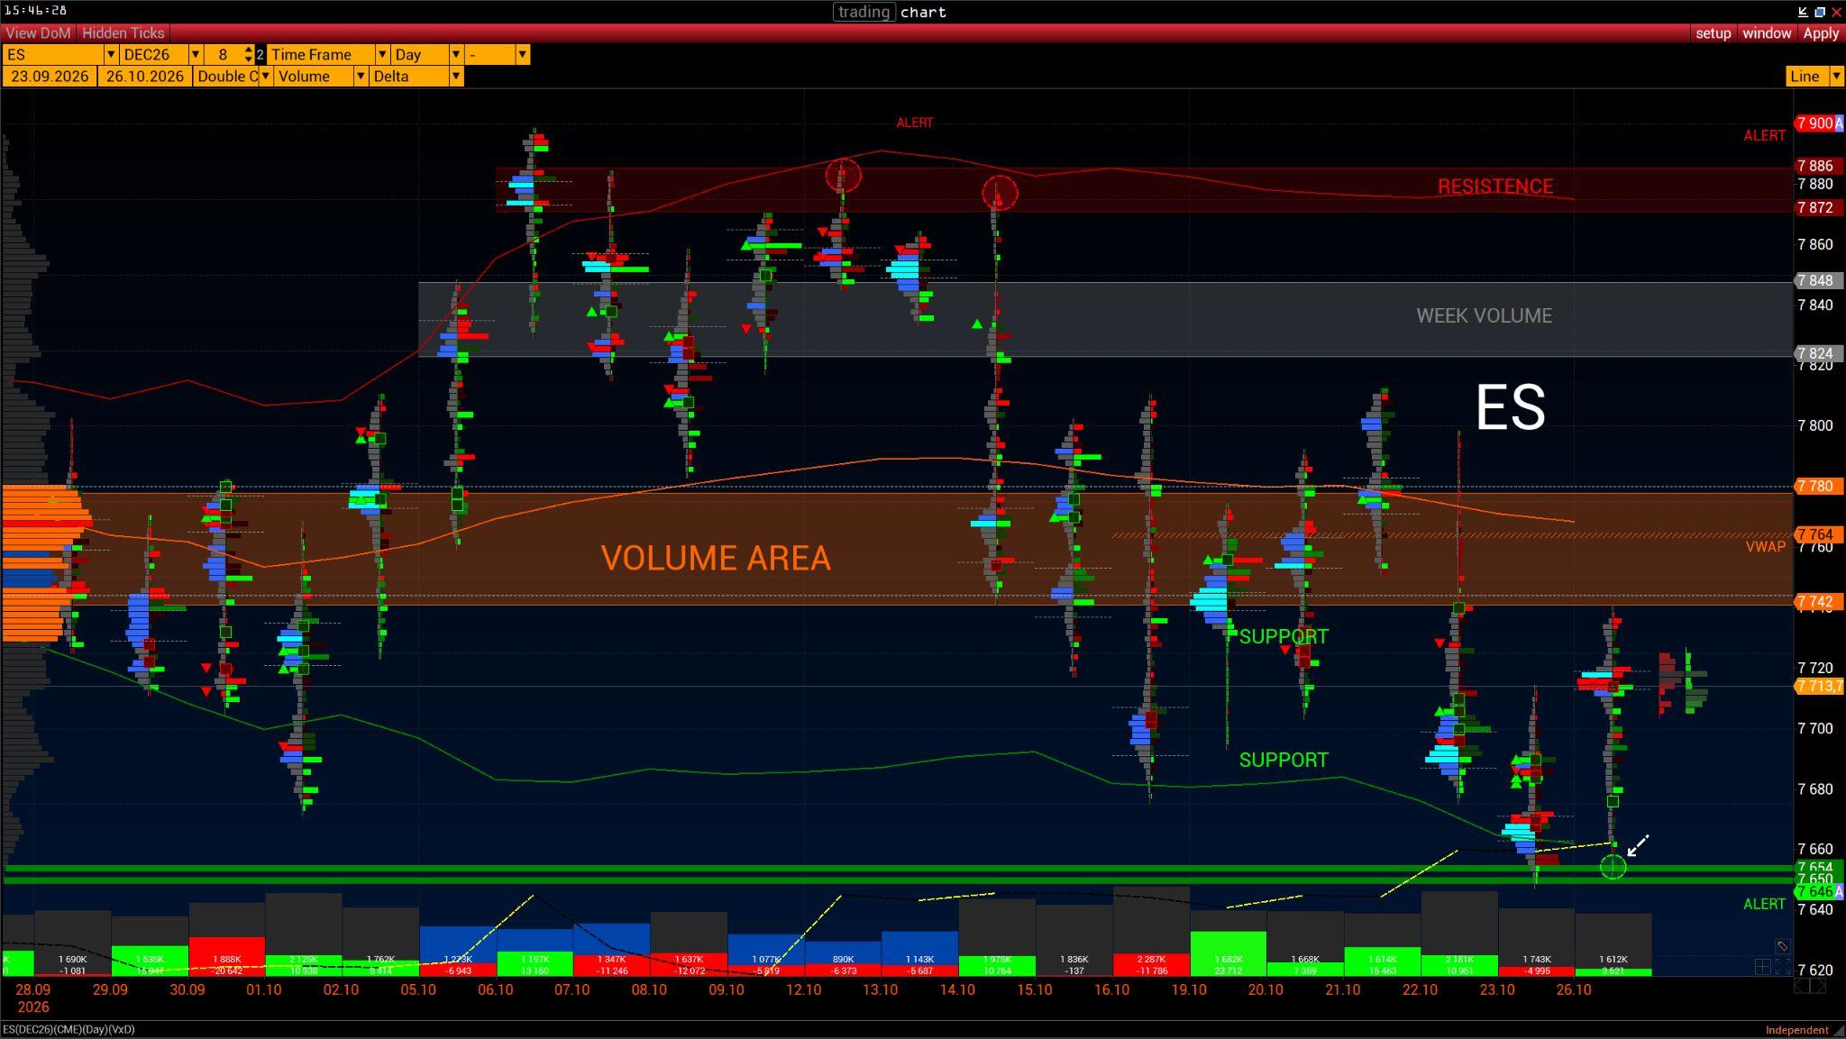Click the fit-to-screen expand arrows icon

pos(1783,967)
